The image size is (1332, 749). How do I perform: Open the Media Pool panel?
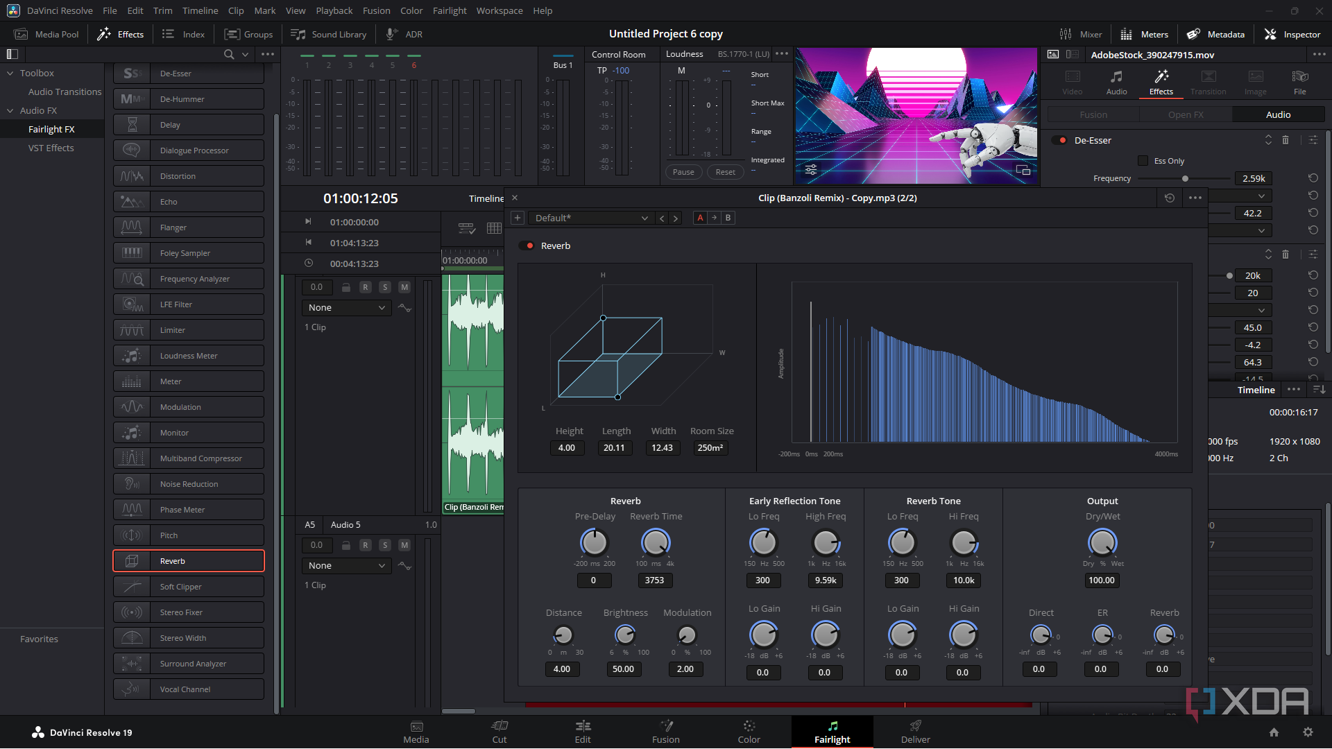(47, 34)
